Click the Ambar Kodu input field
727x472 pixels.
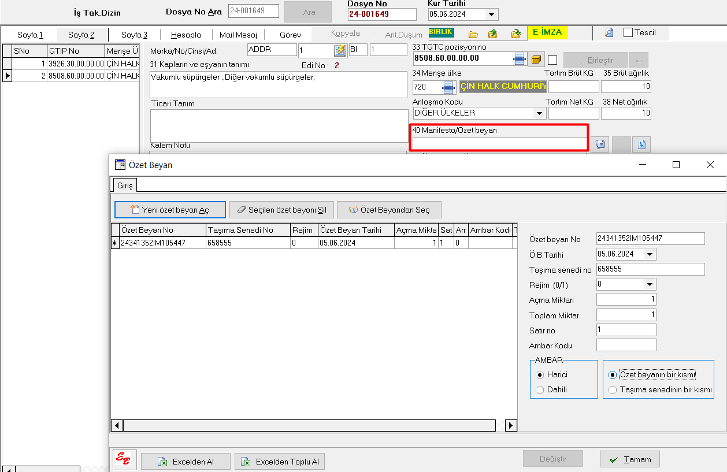(626, 345)
